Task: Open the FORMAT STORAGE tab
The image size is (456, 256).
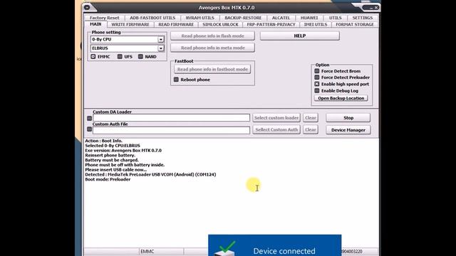Action: (355, 25)
